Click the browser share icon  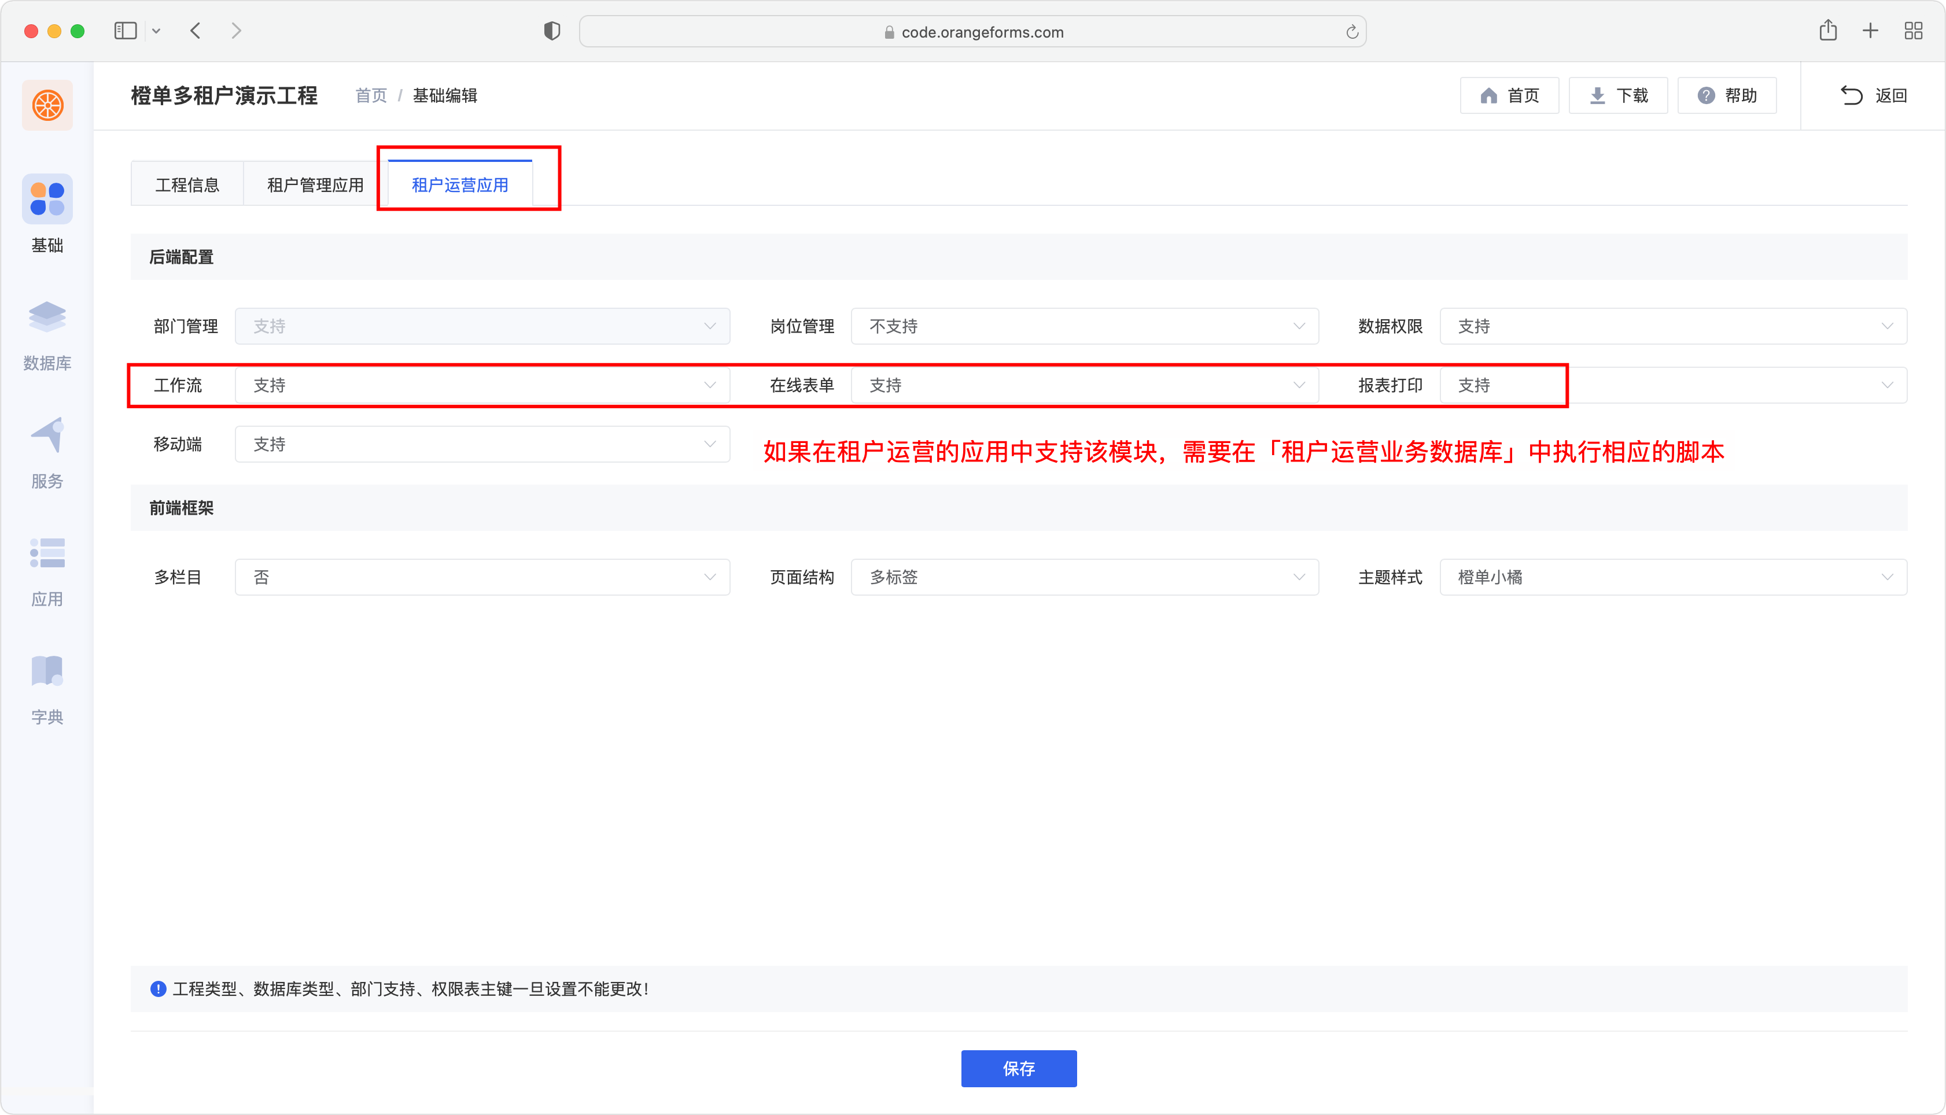[1828, 30]
